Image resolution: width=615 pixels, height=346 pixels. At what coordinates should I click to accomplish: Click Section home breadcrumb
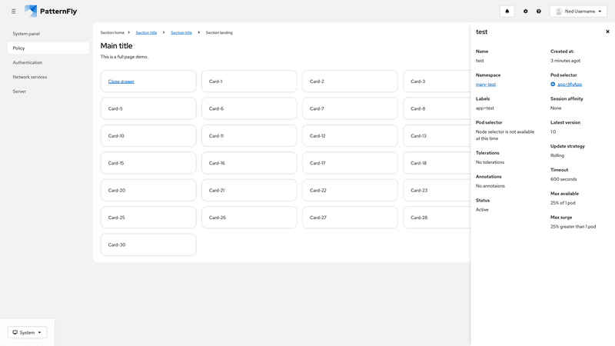coord(112,32)
